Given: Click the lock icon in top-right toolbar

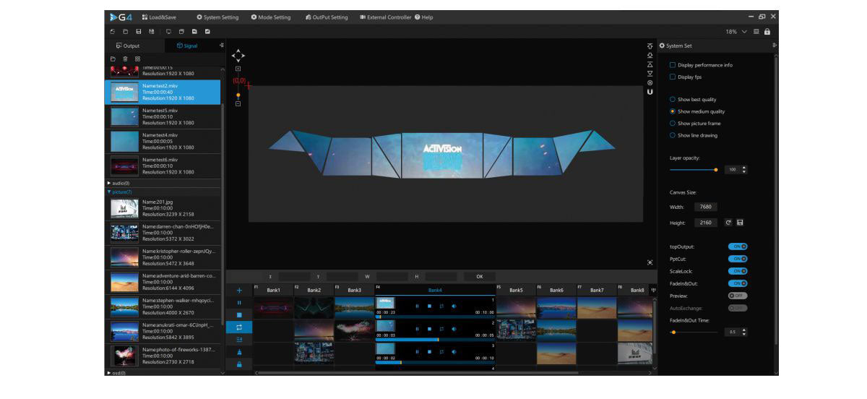Looking at the screenshot, I should point(767,32).
